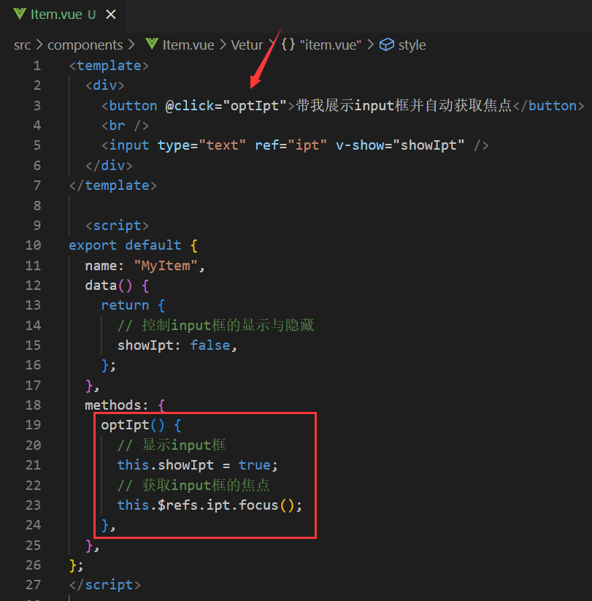Viewport: 592px width, 601px height.
Task: Click line number 10 in gutter
Action: pos(34,245)
